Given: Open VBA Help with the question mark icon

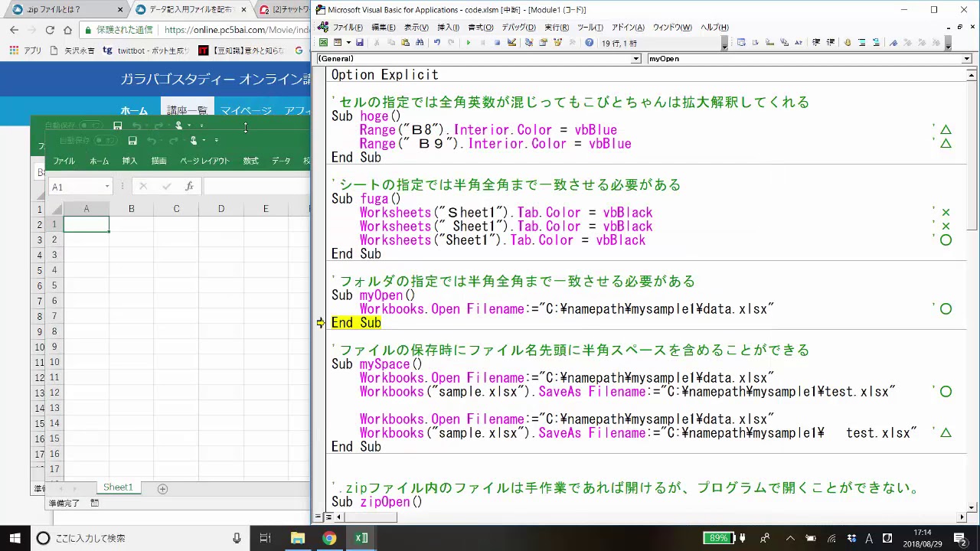Looking at the screenshot, I should 589,43.
